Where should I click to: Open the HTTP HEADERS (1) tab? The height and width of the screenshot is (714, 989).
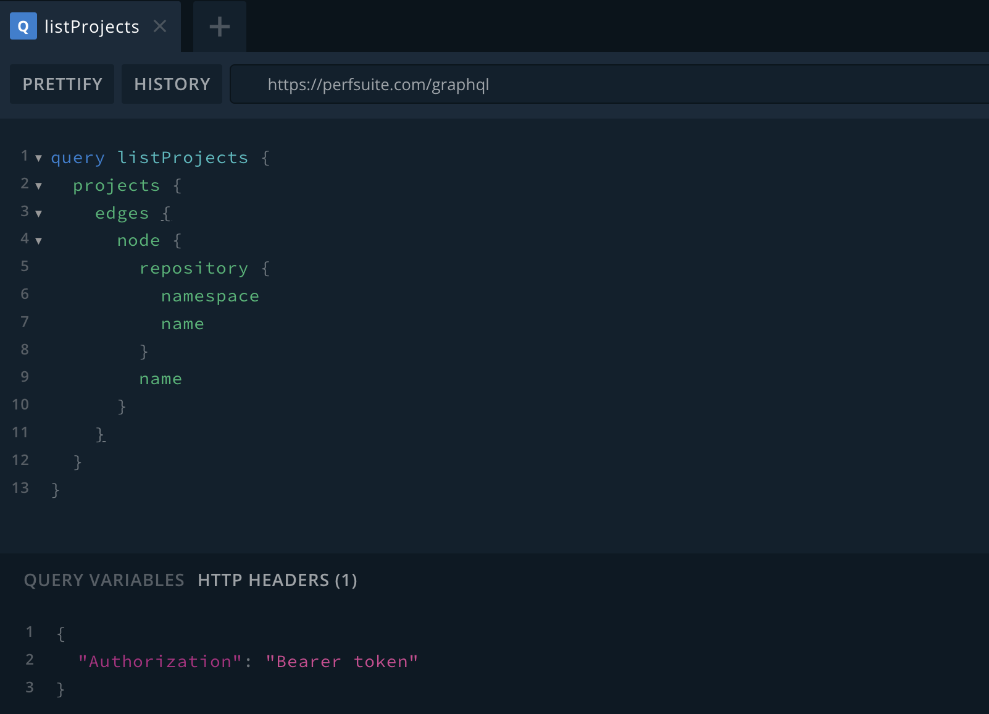277,580
